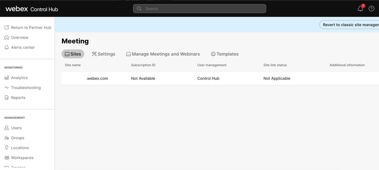Click the Overview home icon
Image resolution: width=379 pixels, height=170 pixels.
[x=6, y=37]
